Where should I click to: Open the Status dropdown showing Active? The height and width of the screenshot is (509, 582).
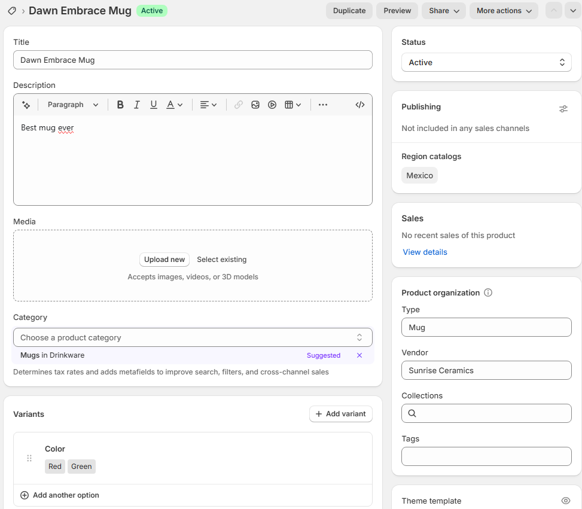(x=486, y=62)
